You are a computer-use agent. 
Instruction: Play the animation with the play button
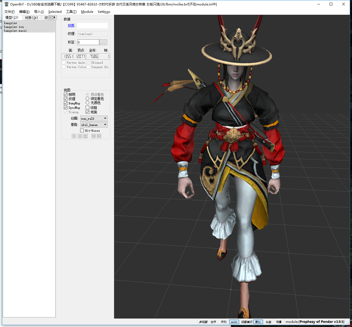[x=74, y=136]
